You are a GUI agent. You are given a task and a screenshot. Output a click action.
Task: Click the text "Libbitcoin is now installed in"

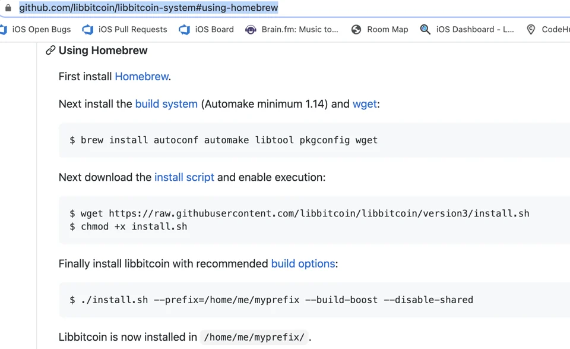click(128, 337)
